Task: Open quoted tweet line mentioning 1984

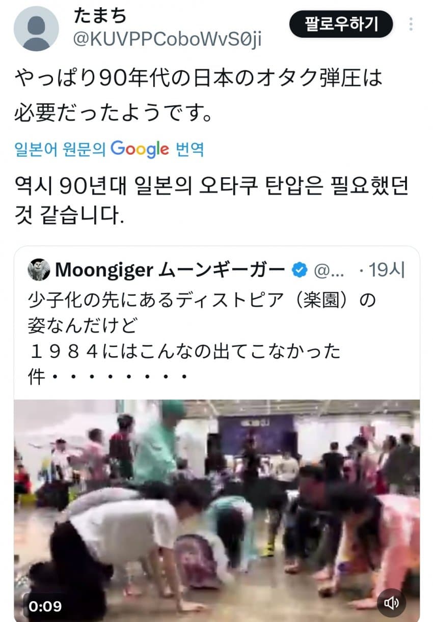Action: pyautogui.click(x=183, y=351)
